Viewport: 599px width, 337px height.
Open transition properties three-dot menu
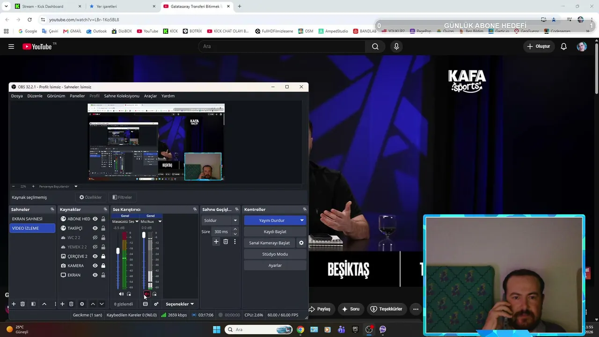tap(235, 242)
